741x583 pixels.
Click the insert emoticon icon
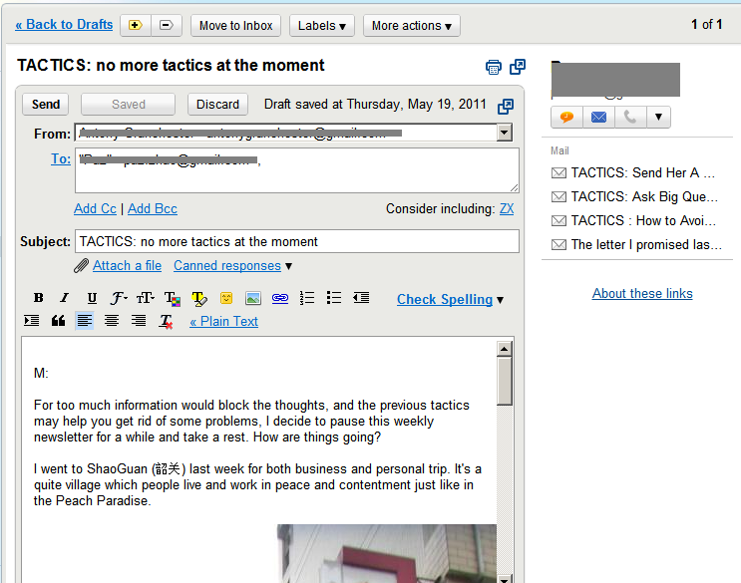[226, 298]
